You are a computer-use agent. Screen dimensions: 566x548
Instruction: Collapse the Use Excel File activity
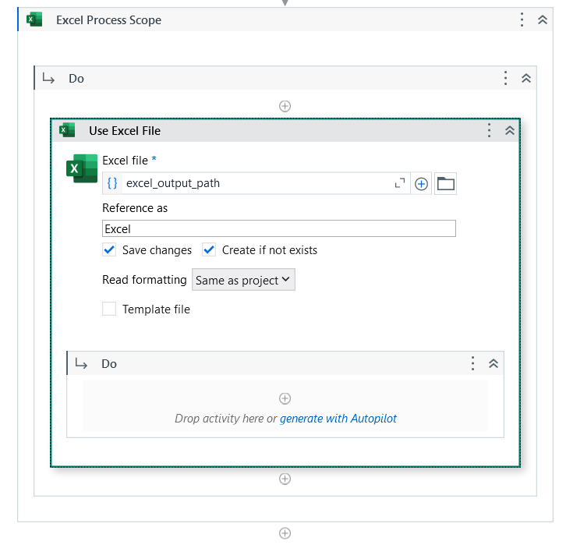(x=509, y=130)
